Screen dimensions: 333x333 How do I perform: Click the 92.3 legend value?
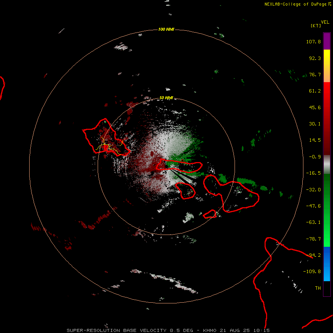[x=315, y=58]
